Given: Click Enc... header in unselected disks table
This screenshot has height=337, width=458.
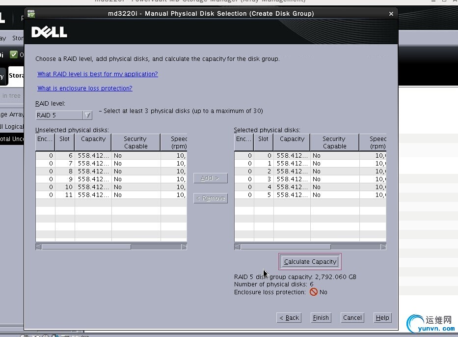Looking at the screenshot, I should tap(45, 142).
